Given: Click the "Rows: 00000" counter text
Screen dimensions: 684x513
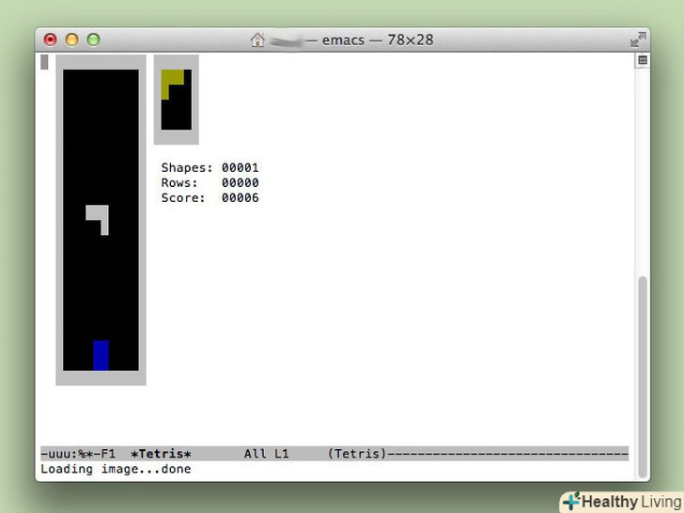Looking at the screenshot, I should click(210, 182).
